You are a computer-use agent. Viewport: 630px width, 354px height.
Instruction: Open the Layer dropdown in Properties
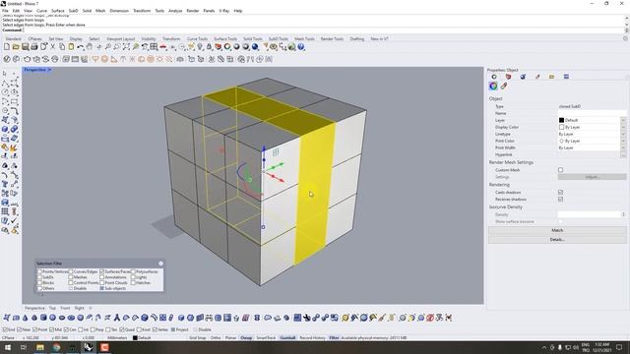tap(623, 120)
